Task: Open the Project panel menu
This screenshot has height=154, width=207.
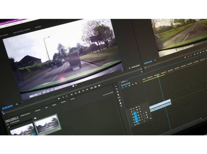Action: (x=17, y=117)
